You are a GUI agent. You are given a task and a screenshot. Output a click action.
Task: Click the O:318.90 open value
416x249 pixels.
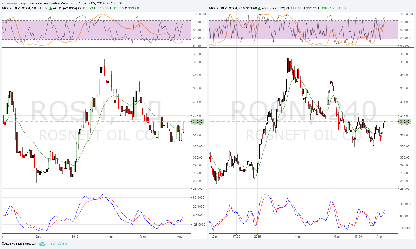[294, 8]
